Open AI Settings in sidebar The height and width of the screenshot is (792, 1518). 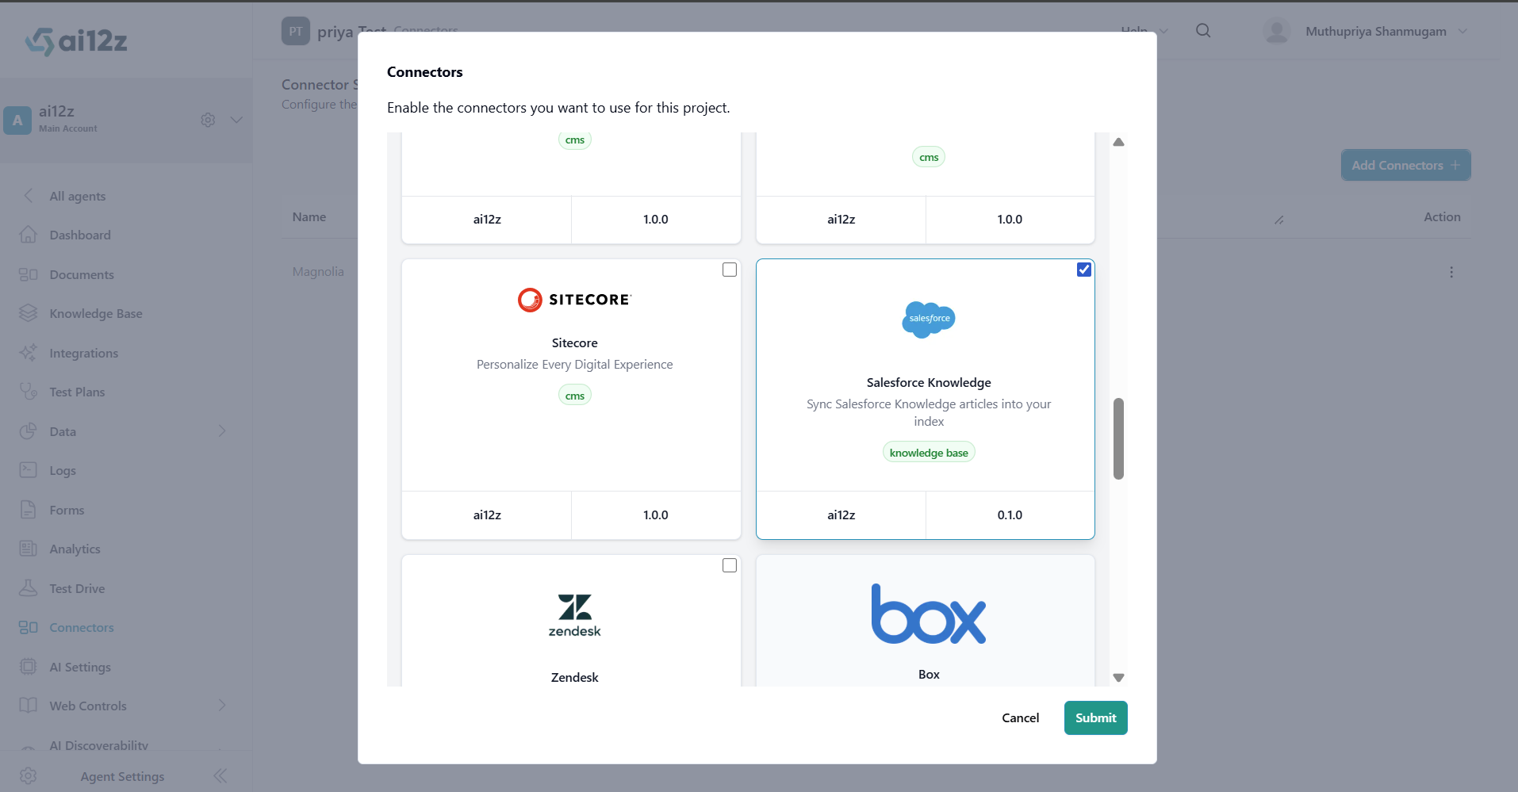(x=80, y=667)
